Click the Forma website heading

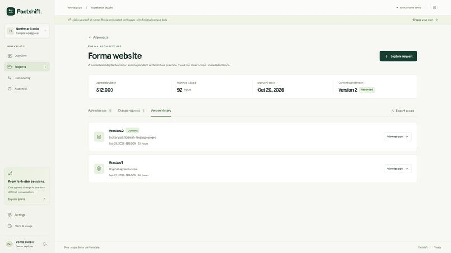[x=115, y=56]
